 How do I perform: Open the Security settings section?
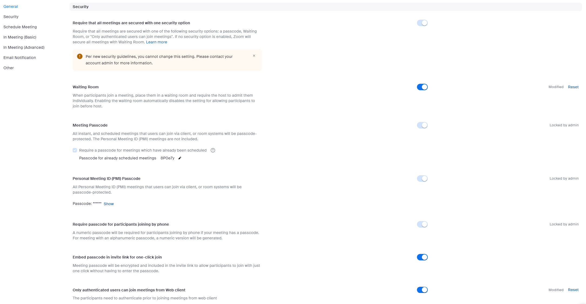tap(11, 17)
